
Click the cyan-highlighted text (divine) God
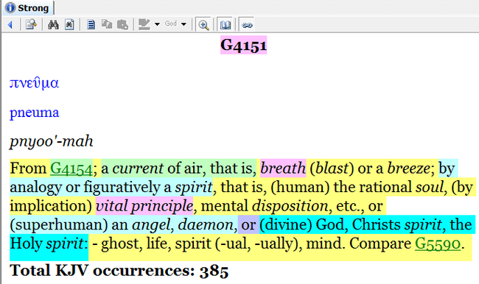pos(304,225)
